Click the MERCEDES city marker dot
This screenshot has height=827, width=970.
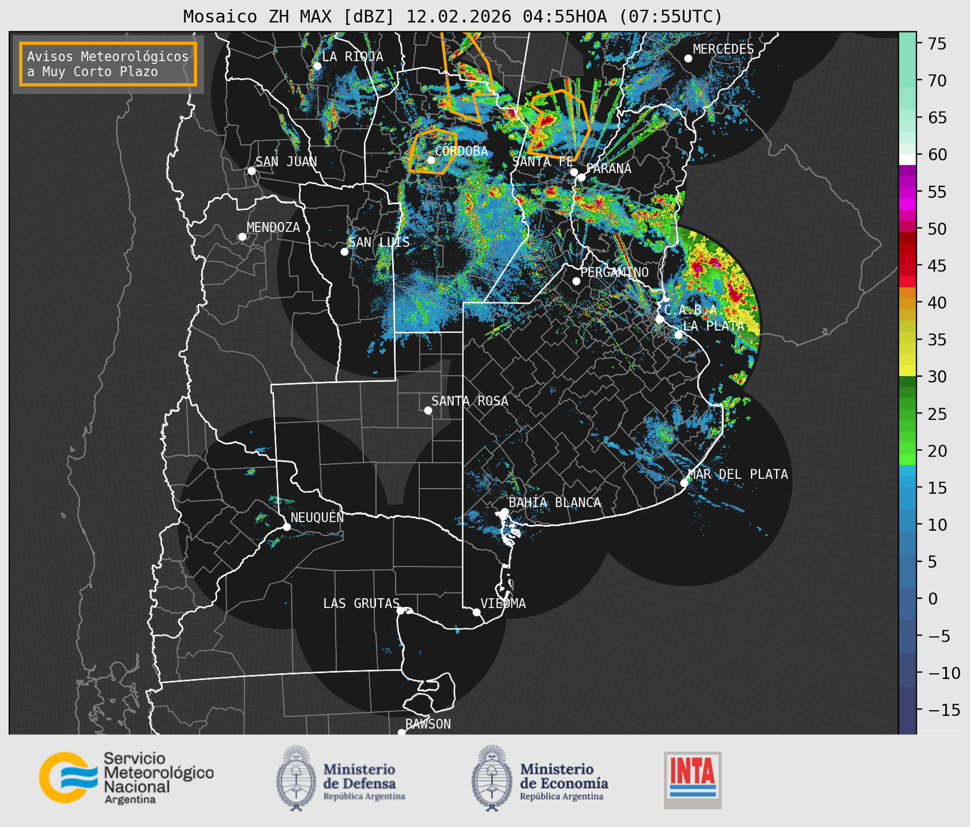[x=688, y=59]
